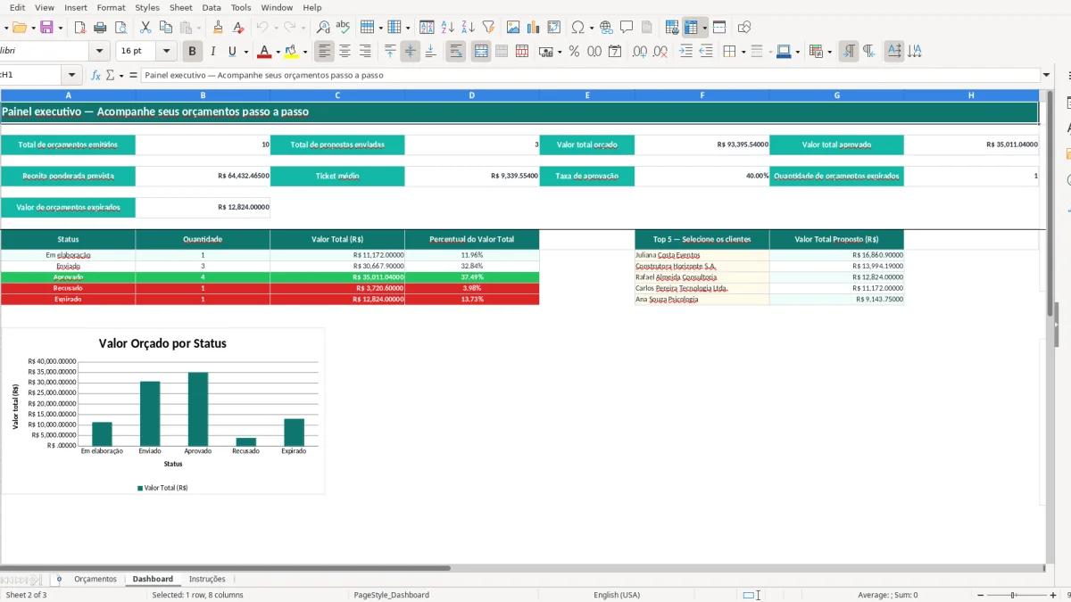Open the font color dropdown arrow
The height and width of the screenshot is (602, 1071).
coord(278,52)
